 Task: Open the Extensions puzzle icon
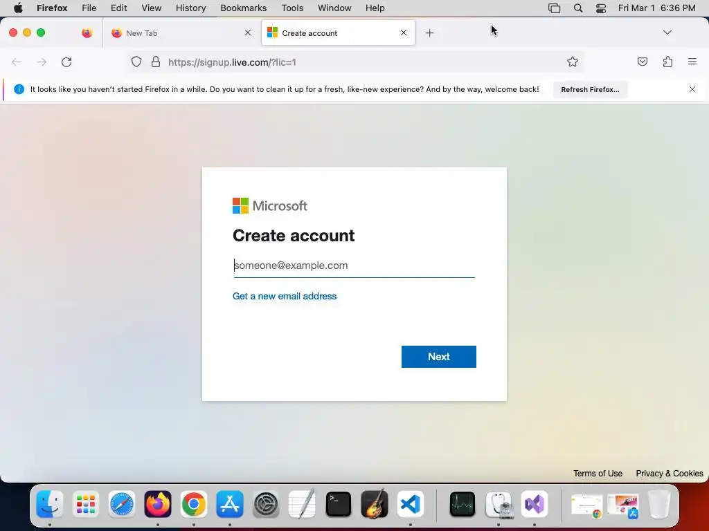click(x=667, y=62)
